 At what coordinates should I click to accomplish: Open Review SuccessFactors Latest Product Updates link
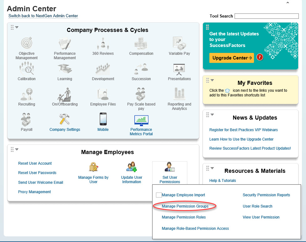(250, 148)
